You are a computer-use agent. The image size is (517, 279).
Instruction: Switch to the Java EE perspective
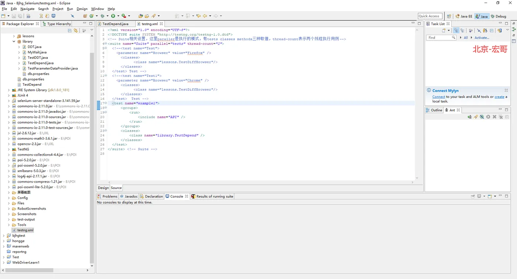point(464,16)
